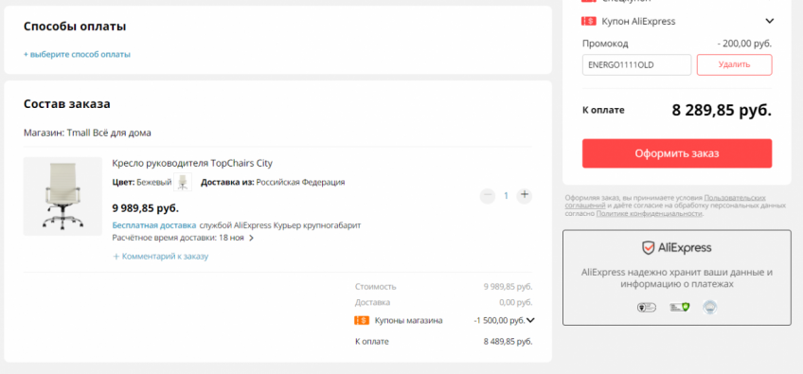Click the Состав заказа heading
Image resolution: width=803 pixels, height=374 pixels.
(67, 104)
